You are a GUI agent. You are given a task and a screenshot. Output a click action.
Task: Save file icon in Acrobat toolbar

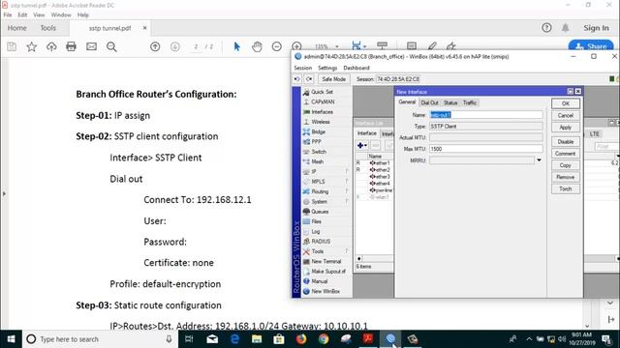click(x=12, y=46)
